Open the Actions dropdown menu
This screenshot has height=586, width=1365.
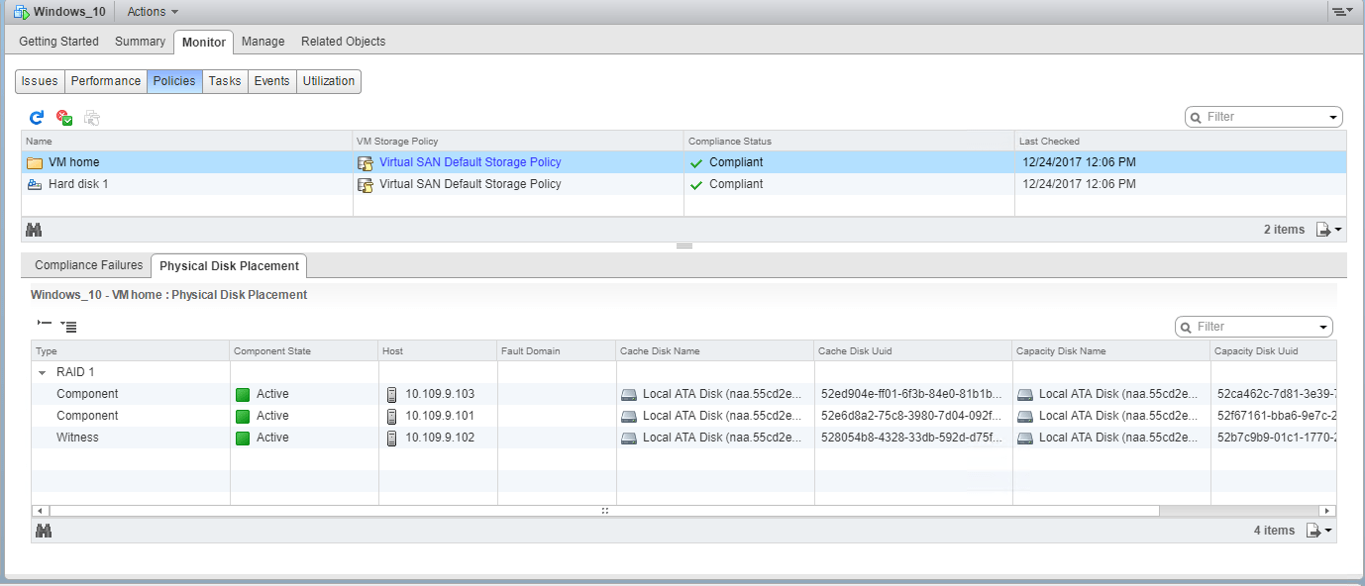pyautogui.click(x=153, y=12)
